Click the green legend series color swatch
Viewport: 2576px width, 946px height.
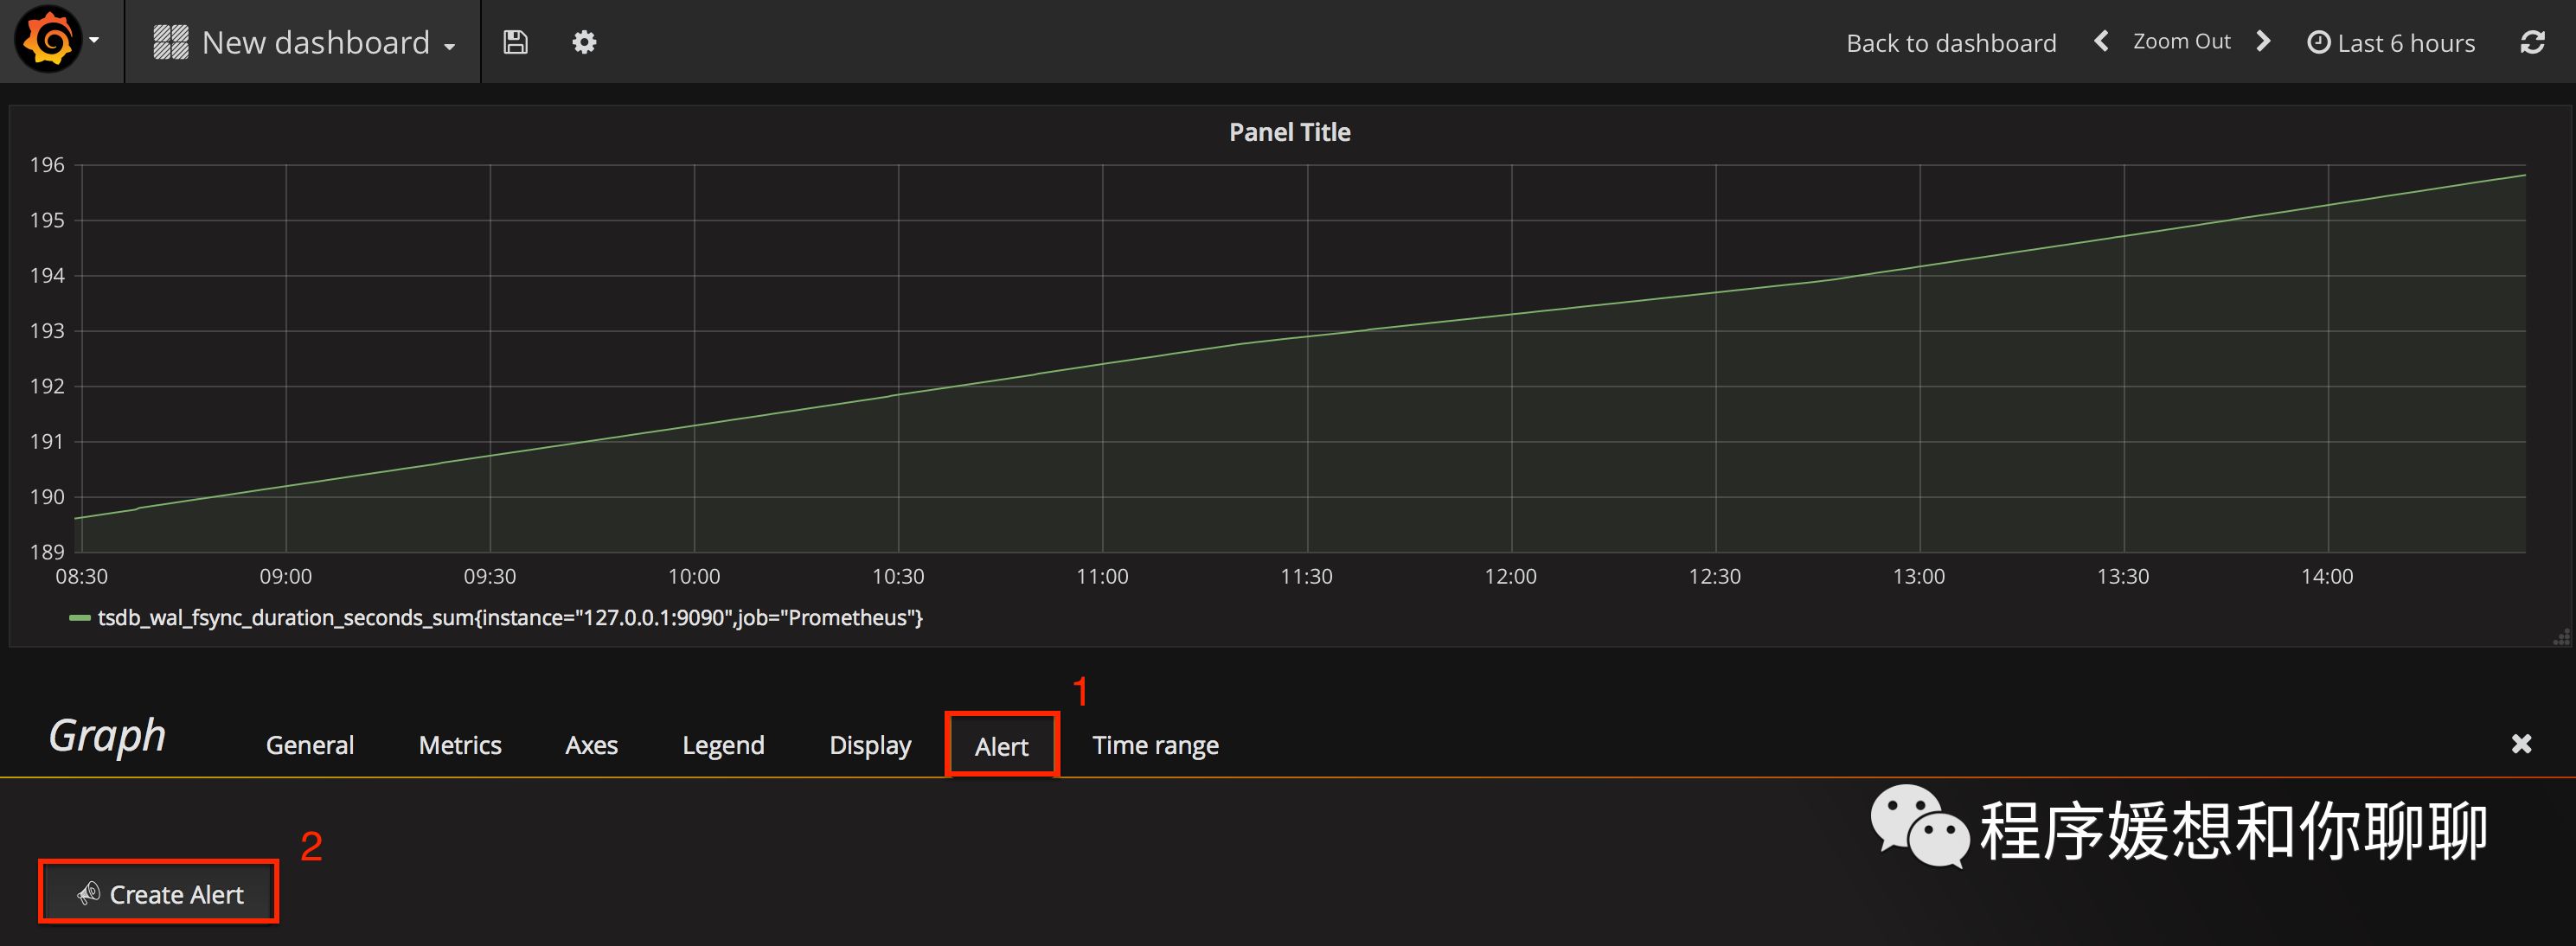(x=79, y=618)
